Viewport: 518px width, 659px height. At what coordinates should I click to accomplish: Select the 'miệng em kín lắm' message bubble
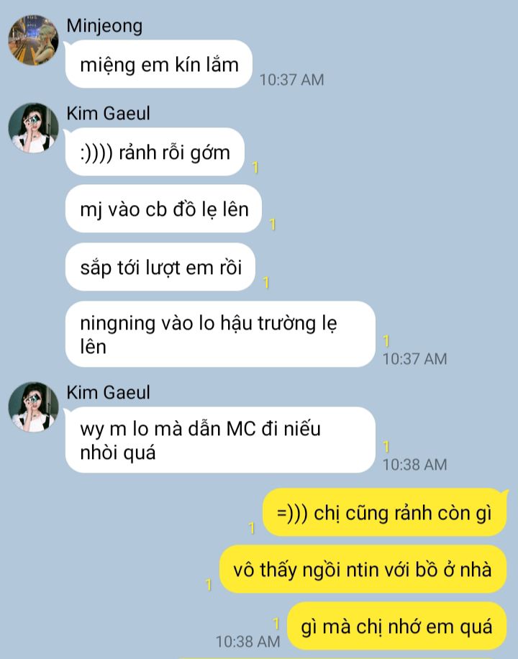click(x=158, y=64)
